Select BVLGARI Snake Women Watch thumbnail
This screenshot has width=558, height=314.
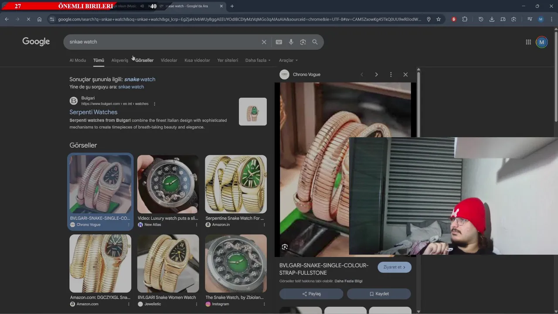[x=168, y=263]
